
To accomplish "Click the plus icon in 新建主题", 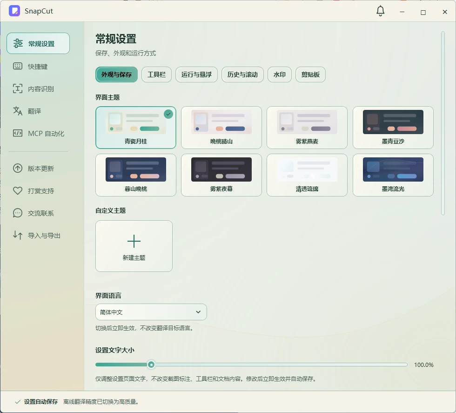I will pos(134,241).
